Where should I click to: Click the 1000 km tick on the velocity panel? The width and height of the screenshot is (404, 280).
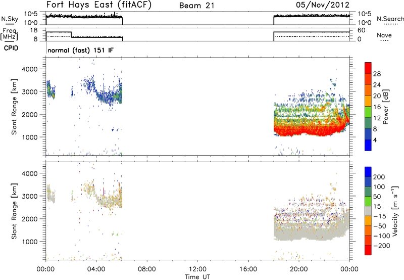click(x=29, y=242)
